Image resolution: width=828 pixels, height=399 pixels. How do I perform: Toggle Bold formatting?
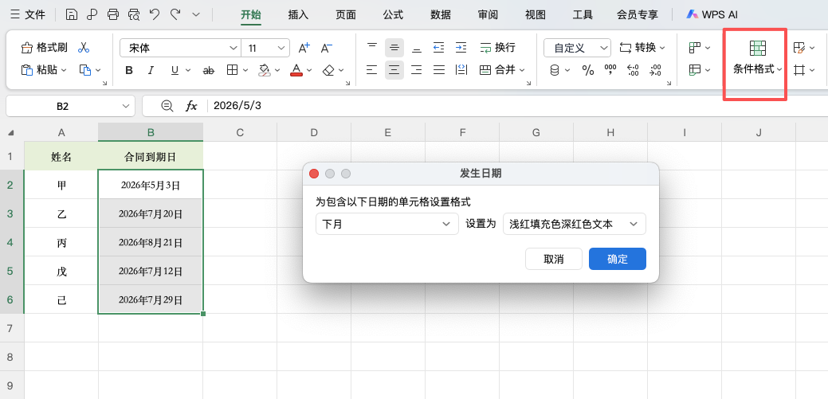click(x=129, y=70)
